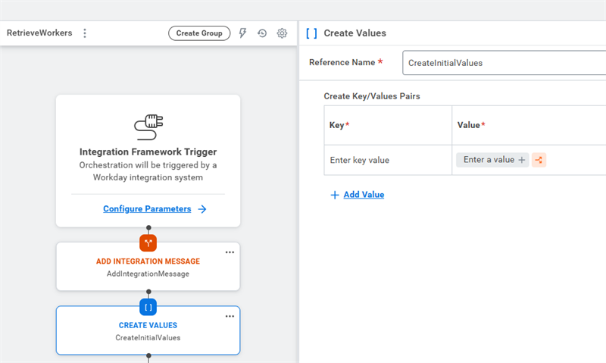Open the Create Values step ellipsis menu

[230, 316]
